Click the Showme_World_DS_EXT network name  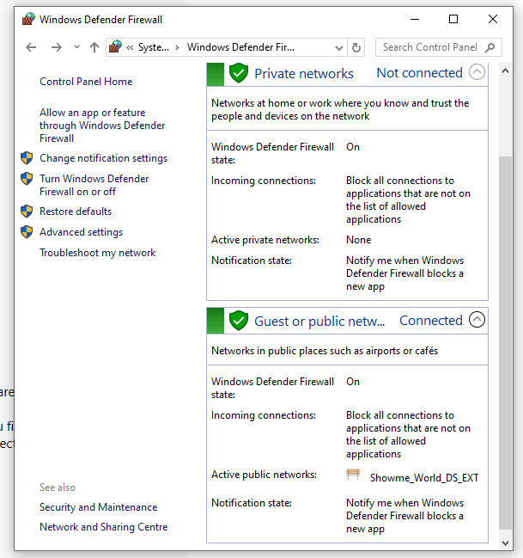click(424, 477)
